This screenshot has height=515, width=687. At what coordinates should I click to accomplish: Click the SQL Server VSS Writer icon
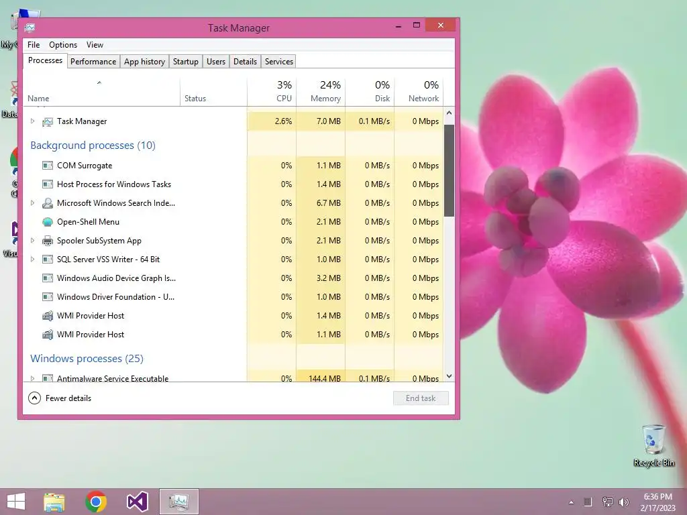click(x=48, y=260)
